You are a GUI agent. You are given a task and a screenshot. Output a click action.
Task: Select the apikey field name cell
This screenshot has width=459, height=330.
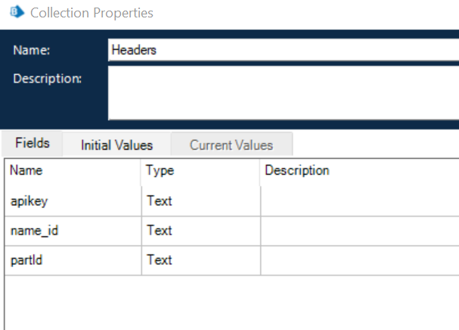pos(73,201)
